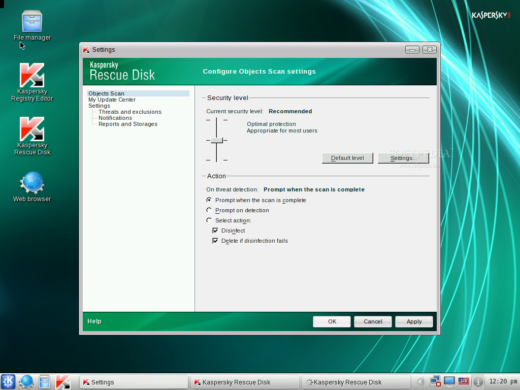Image resolution: width=520 pixels, height=390 pixels.
Task: Switch to Settings window in taskbar
Action: tap(134, 382)
